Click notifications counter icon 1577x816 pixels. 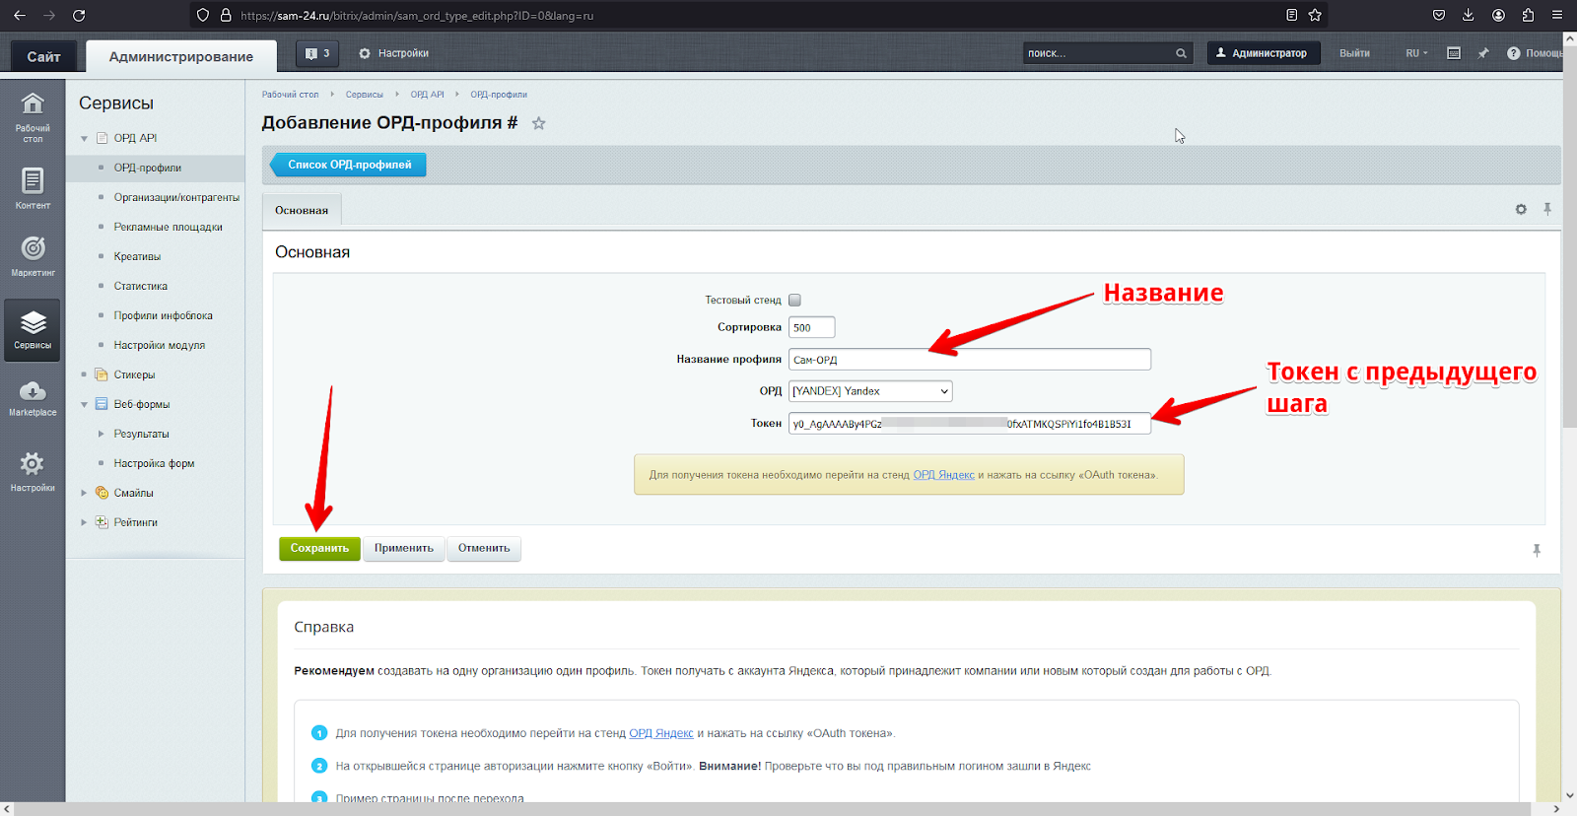pyautogui.click(x=317, y=54)
